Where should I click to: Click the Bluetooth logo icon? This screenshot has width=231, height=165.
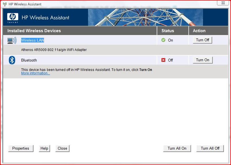[x=12, y=60]
